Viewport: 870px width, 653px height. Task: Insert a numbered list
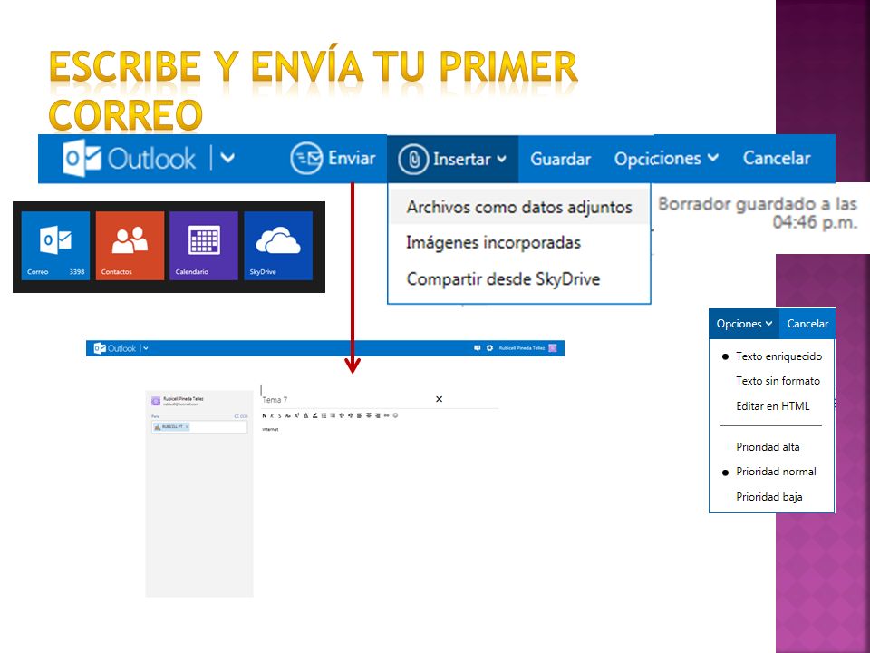point(333,416)
